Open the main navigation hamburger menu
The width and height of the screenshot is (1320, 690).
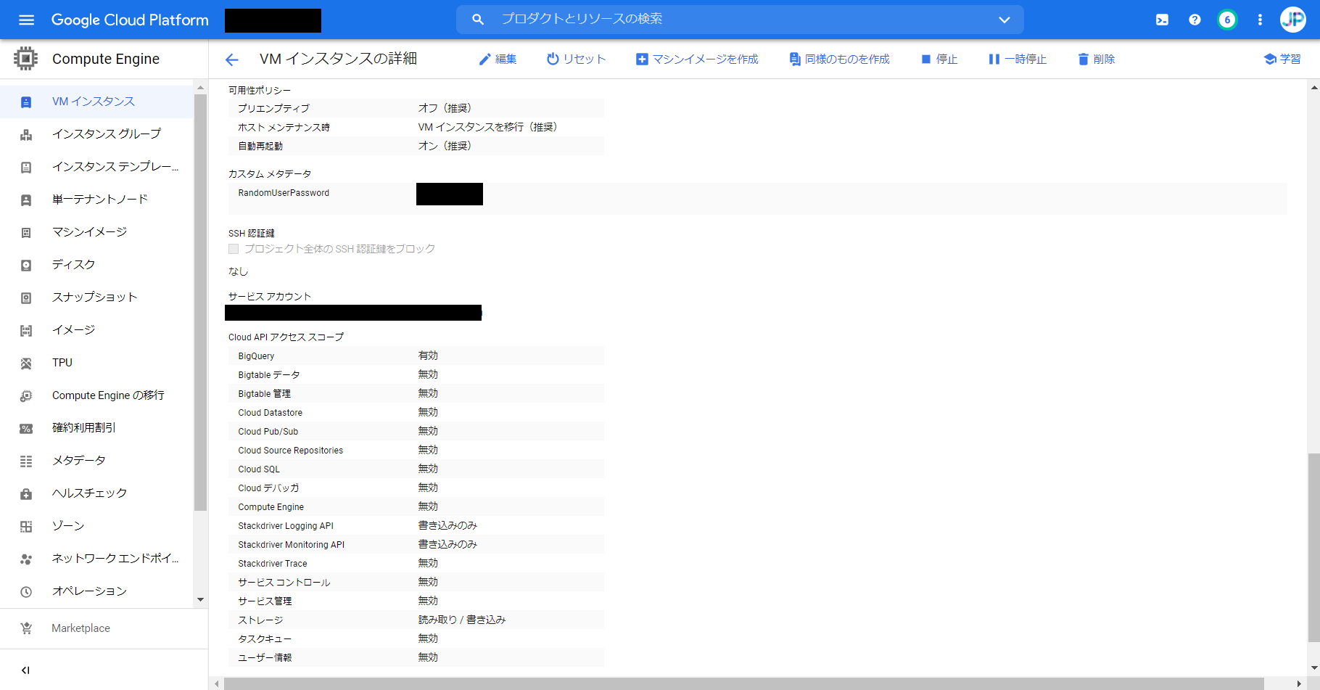click(x=26, y=20)
